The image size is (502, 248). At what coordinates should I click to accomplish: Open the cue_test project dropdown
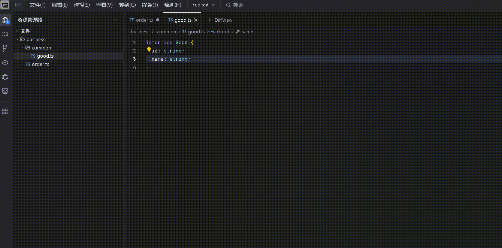204,5
